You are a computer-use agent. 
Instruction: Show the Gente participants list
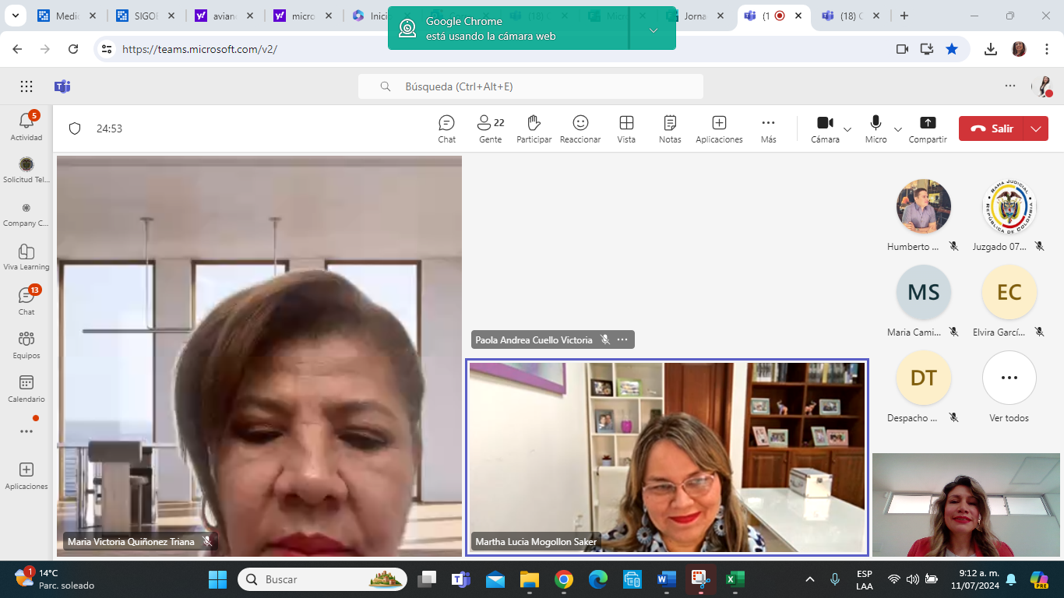tap(490, 128)
